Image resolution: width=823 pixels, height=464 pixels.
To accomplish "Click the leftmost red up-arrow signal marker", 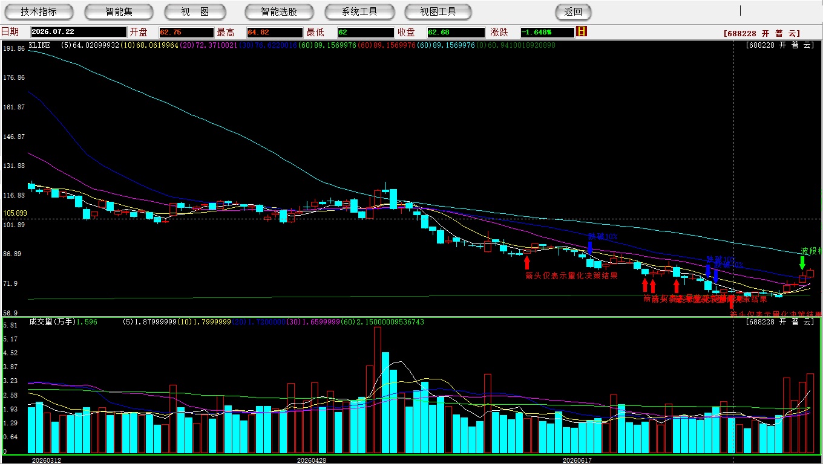I will point(527,262).
